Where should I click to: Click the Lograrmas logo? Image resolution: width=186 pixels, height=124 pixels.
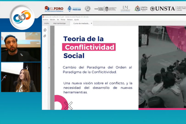[x=125, y=9]
